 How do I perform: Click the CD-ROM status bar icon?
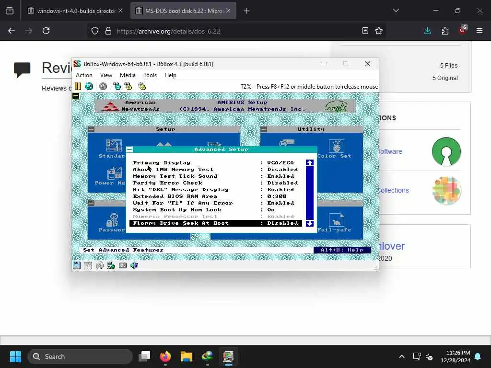100,265
